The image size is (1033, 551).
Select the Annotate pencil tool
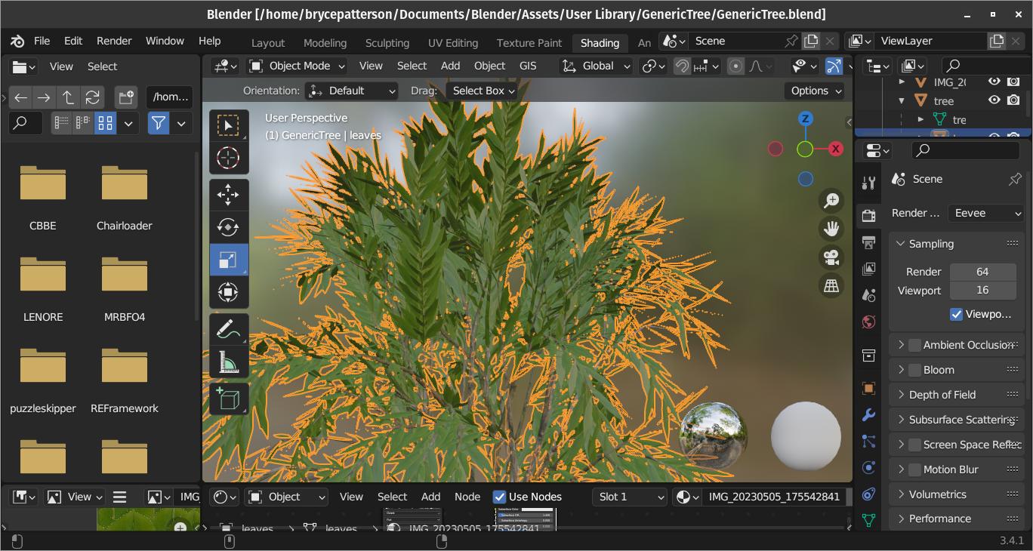[x=228, y=329]
